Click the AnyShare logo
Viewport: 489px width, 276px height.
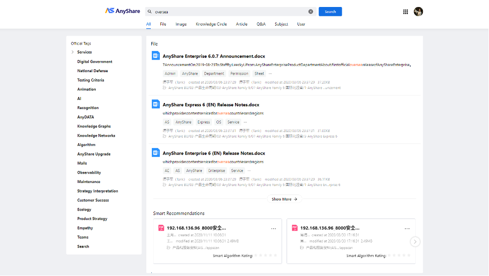pos(122,11)
